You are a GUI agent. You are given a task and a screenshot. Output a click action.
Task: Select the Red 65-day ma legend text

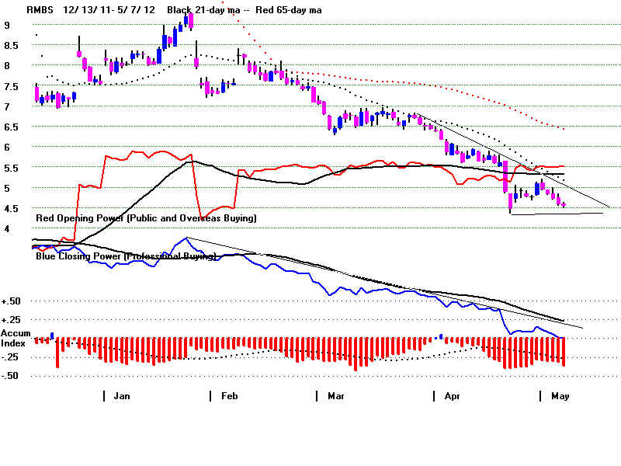pyautogui.click(x=291, y=10)
